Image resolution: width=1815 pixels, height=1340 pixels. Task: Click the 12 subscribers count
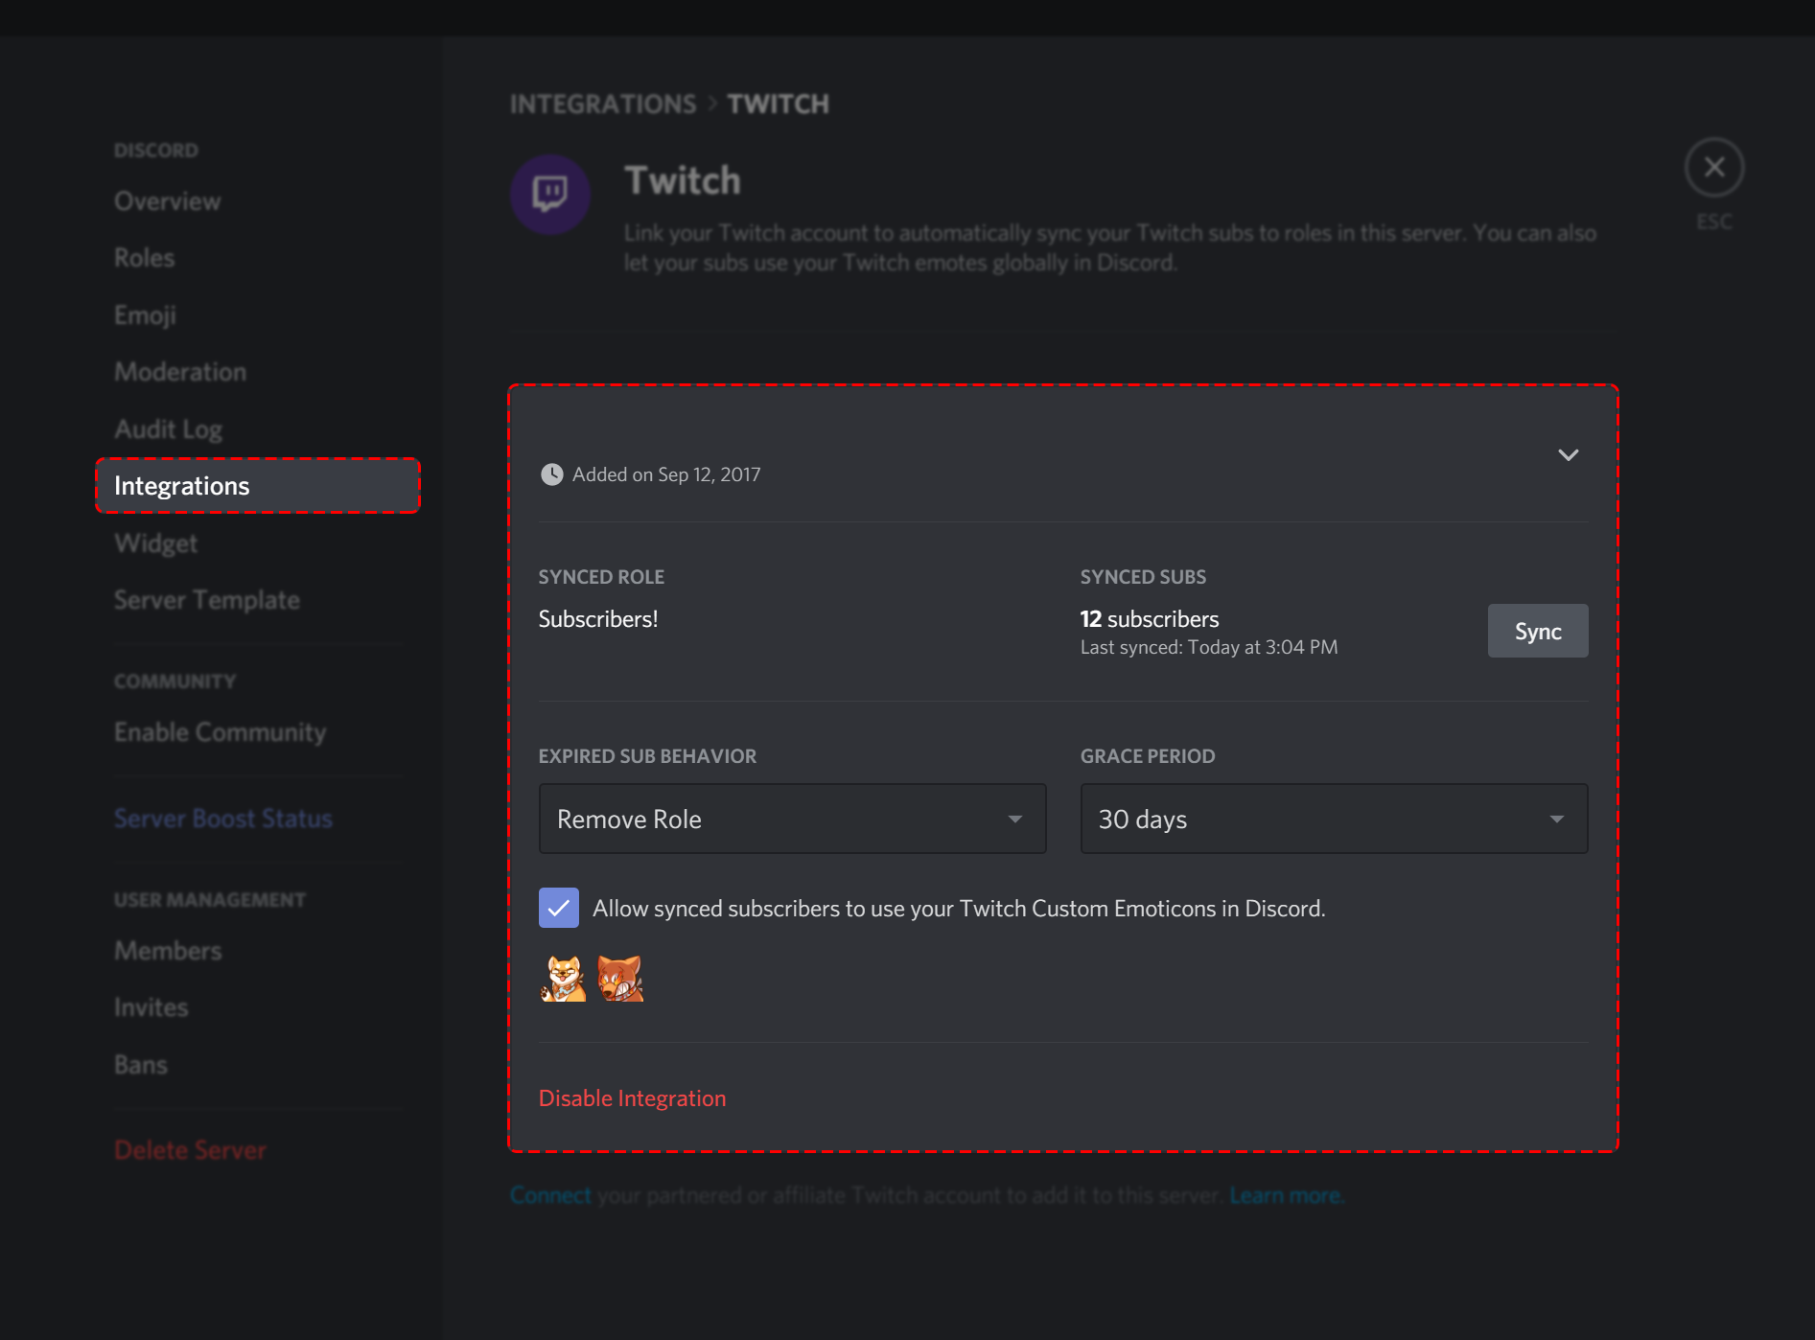point(1150,619)
